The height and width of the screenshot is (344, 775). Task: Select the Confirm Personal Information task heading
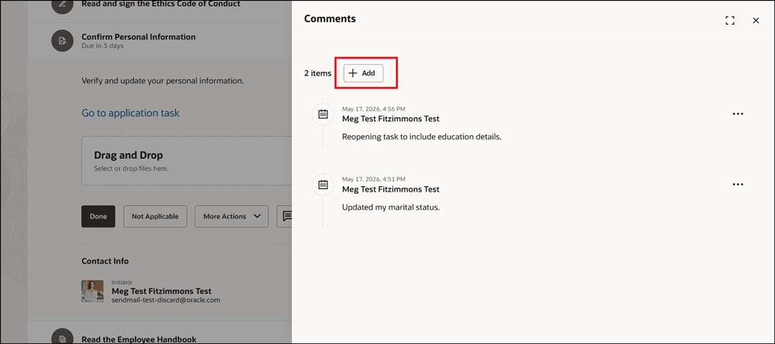[138, 37]
